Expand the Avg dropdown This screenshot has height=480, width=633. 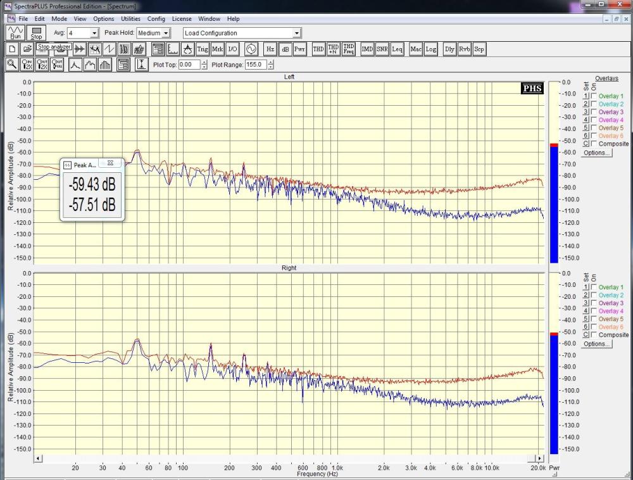point(94,33)
